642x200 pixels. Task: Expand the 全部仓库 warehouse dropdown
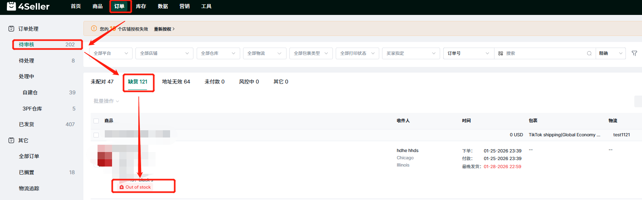[218, 53]
